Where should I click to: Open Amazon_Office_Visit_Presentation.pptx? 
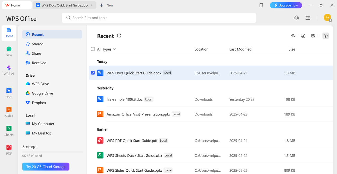(138, 114)
